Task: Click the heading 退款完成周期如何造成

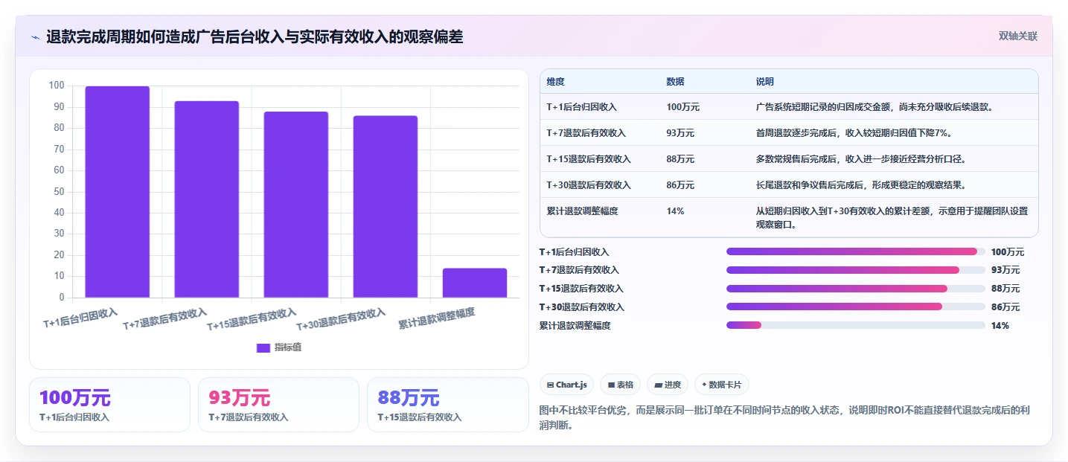Action: [255, 37]
